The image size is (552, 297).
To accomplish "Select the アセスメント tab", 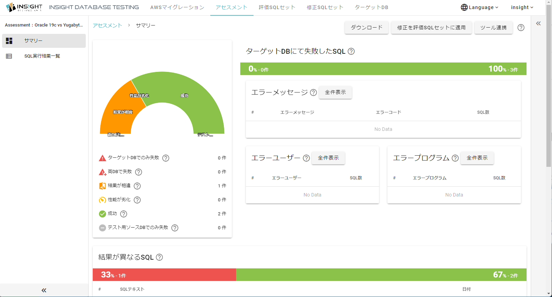I will click(232, 7).
